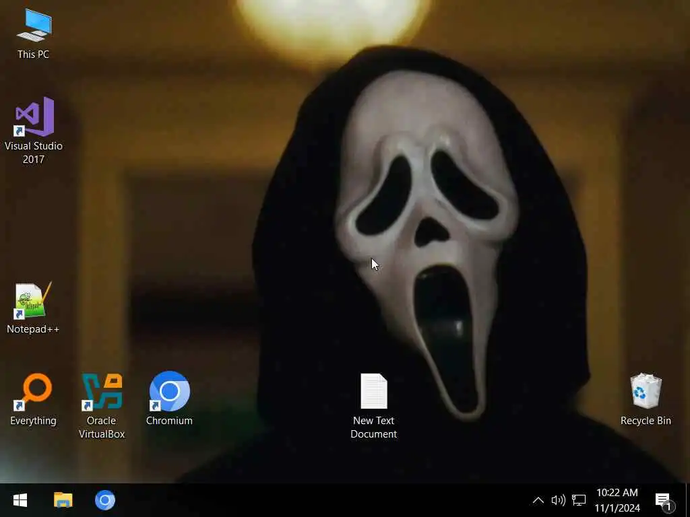Launch Chromium from the taskbar
This screenshot has height=517, width=690.
point(105,500)
